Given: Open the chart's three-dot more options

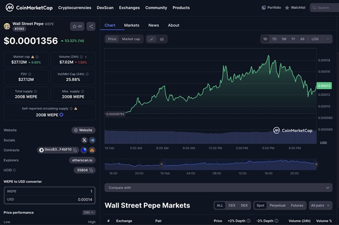Looking at the screenshot, I should click(328, 39).
